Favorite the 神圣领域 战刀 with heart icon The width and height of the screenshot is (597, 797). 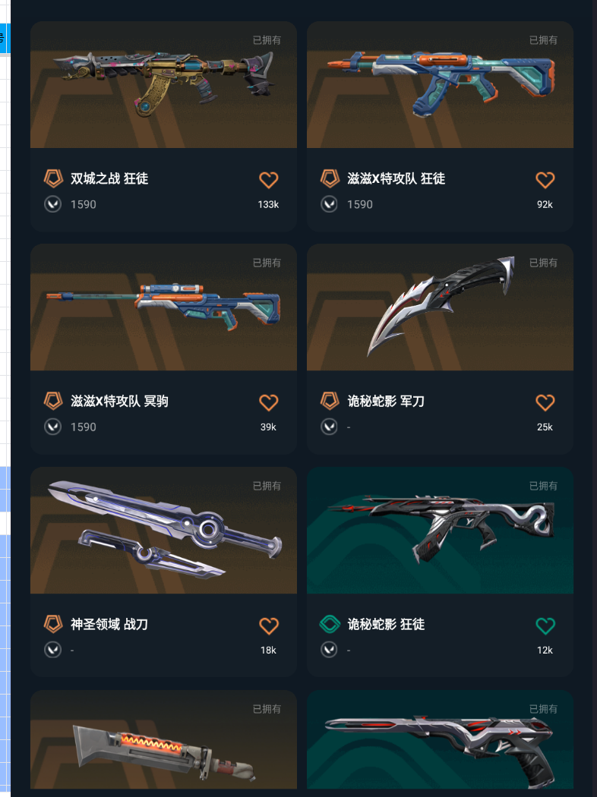(x=268, y=625)
